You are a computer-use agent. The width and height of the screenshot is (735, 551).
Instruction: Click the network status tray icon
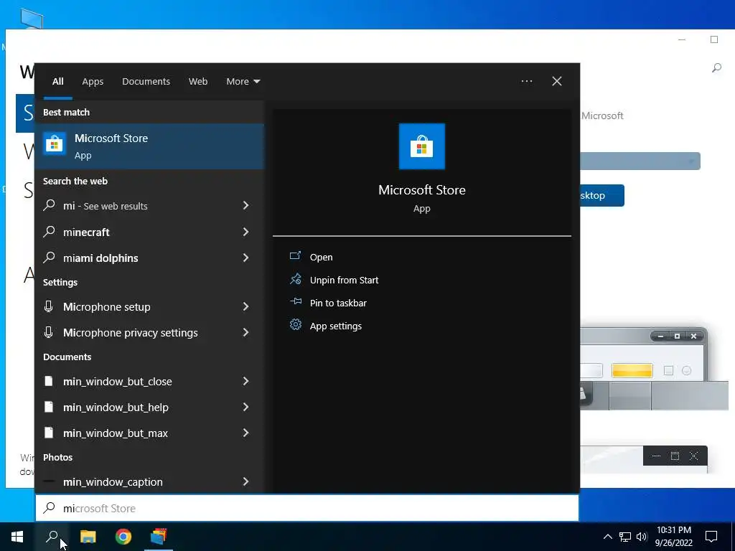point(625,537)
